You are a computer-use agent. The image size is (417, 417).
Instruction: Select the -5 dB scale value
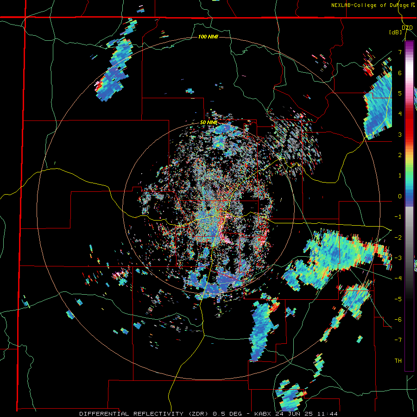pos(398,299)
